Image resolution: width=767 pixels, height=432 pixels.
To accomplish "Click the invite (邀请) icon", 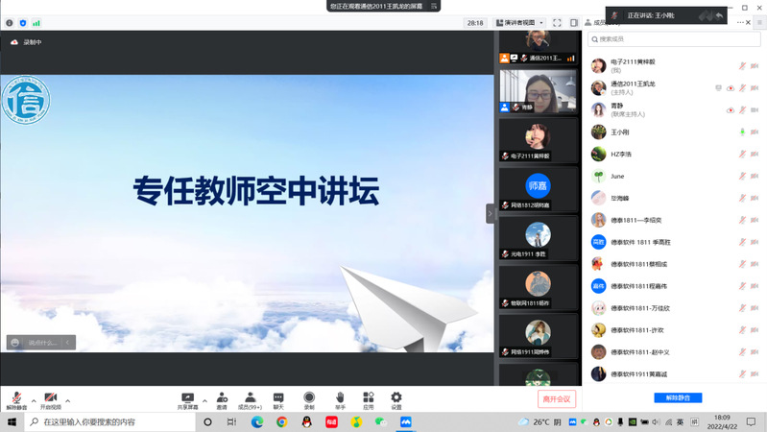I will [222, 399].
